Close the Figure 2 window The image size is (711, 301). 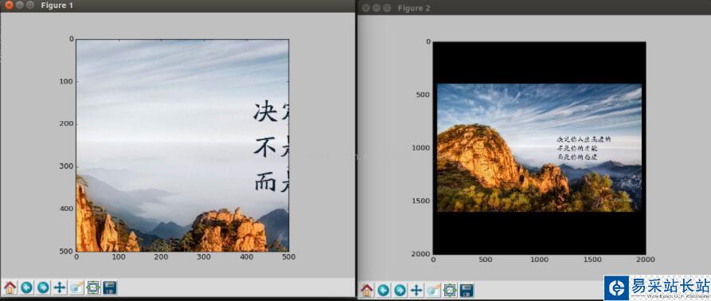(x=365, y=8)
